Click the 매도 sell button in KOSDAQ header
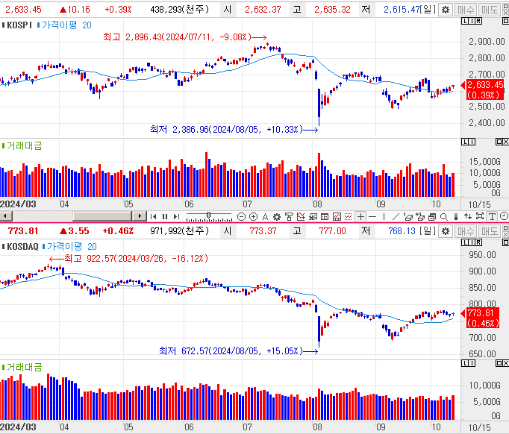Screen dimensions: 509x434 490,231
